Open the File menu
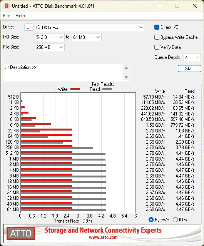 click(x=7, y=16)
